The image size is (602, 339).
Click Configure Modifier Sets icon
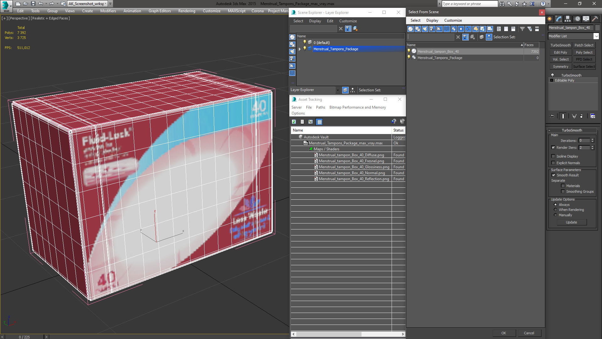[x=593, y=116]
